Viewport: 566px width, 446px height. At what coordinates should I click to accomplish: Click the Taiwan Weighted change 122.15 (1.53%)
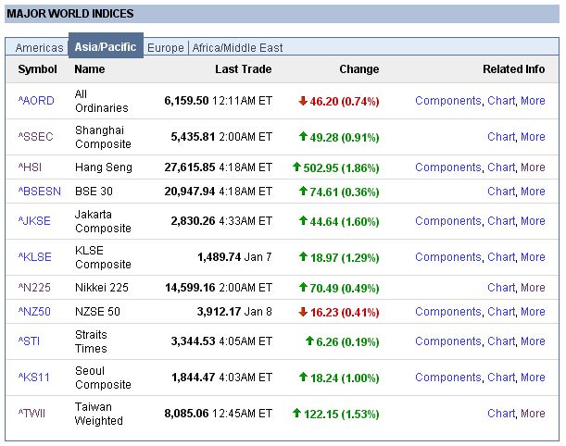pos(341,414)
